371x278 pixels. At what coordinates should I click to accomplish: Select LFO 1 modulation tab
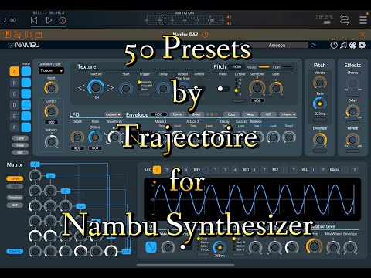pyautogui.click(x=157, y=170)
